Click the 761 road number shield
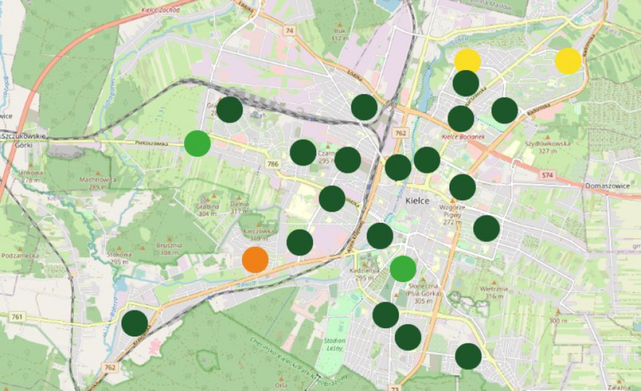The image size is (641, 391). click(17, 316)
